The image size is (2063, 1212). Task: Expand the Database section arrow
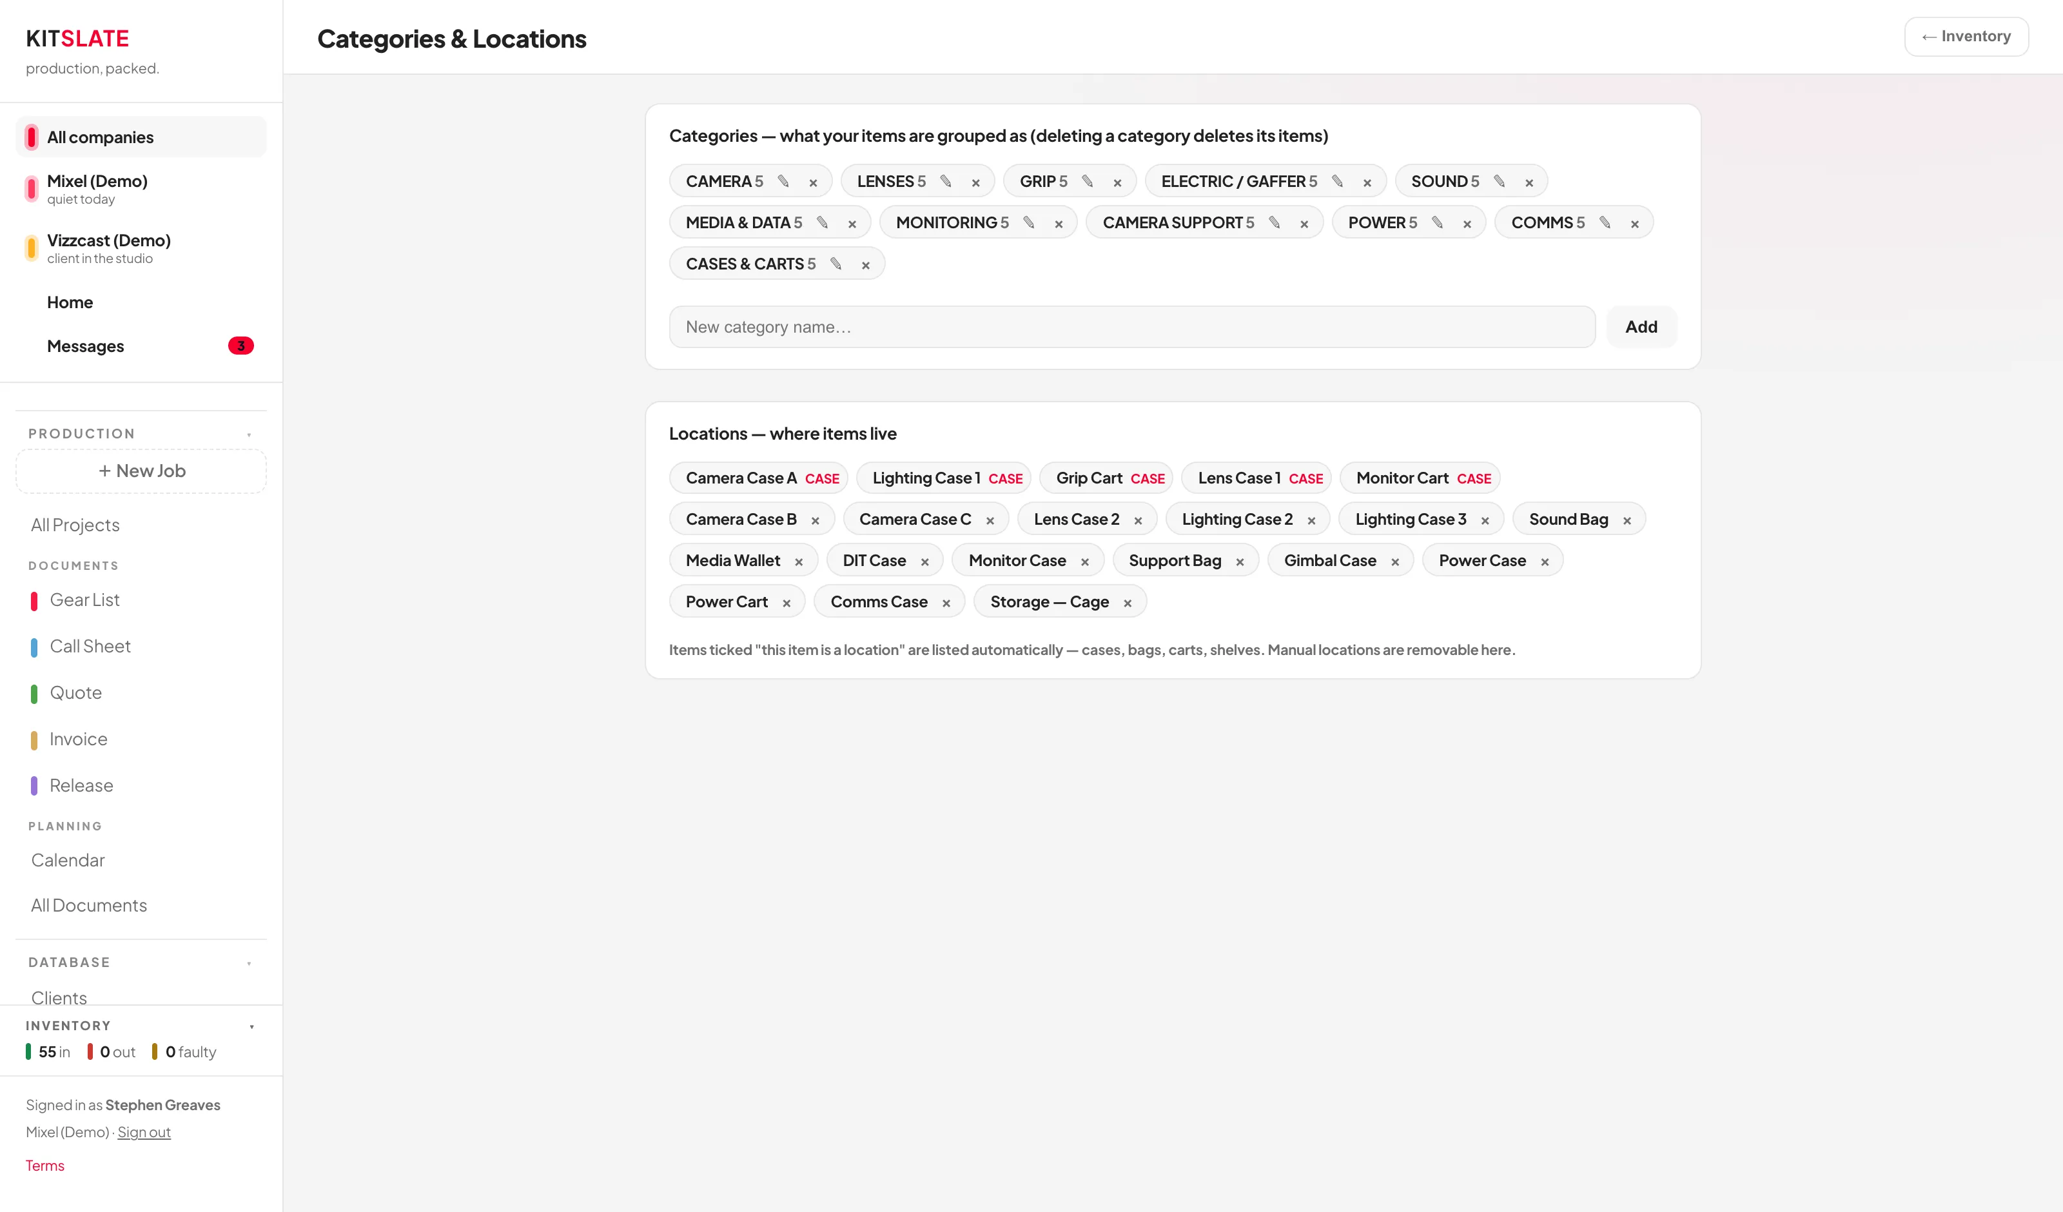tap(249, 963)
